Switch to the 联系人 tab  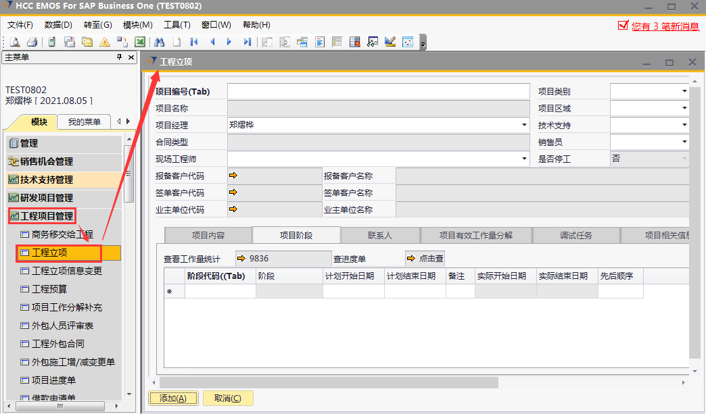379,235
